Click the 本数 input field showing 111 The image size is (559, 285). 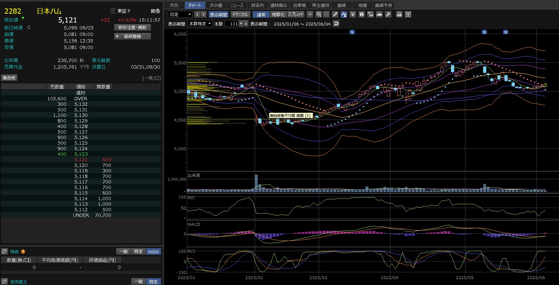click(x=232, y=24)
